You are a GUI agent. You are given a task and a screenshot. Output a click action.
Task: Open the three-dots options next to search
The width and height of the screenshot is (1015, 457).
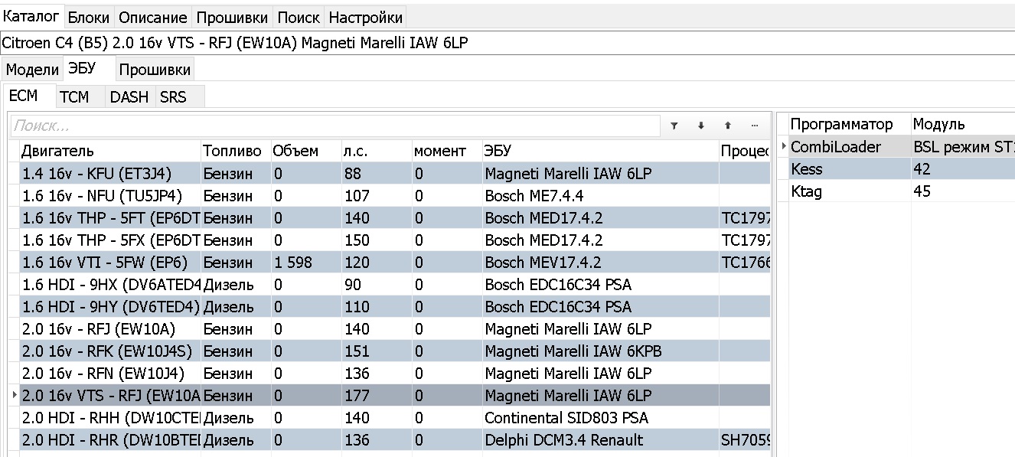point(754,126)
